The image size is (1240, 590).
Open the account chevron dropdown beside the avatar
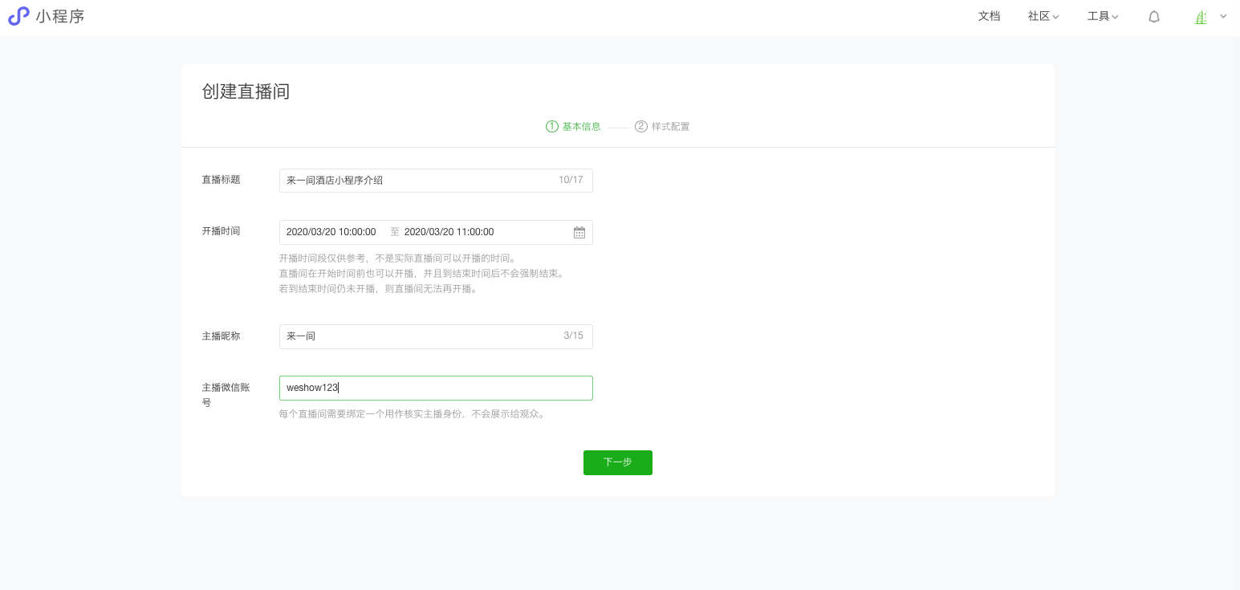coord(1224,16)
